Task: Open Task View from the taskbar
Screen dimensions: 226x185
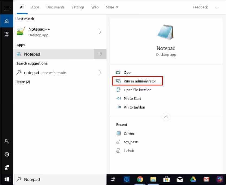Action: click(113, 179)
